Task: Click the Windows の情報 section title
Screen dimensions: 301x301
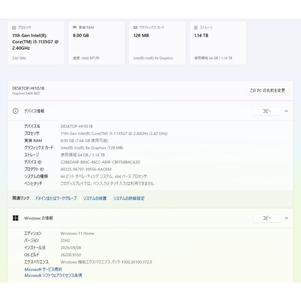Action: [x=38, y=218]
